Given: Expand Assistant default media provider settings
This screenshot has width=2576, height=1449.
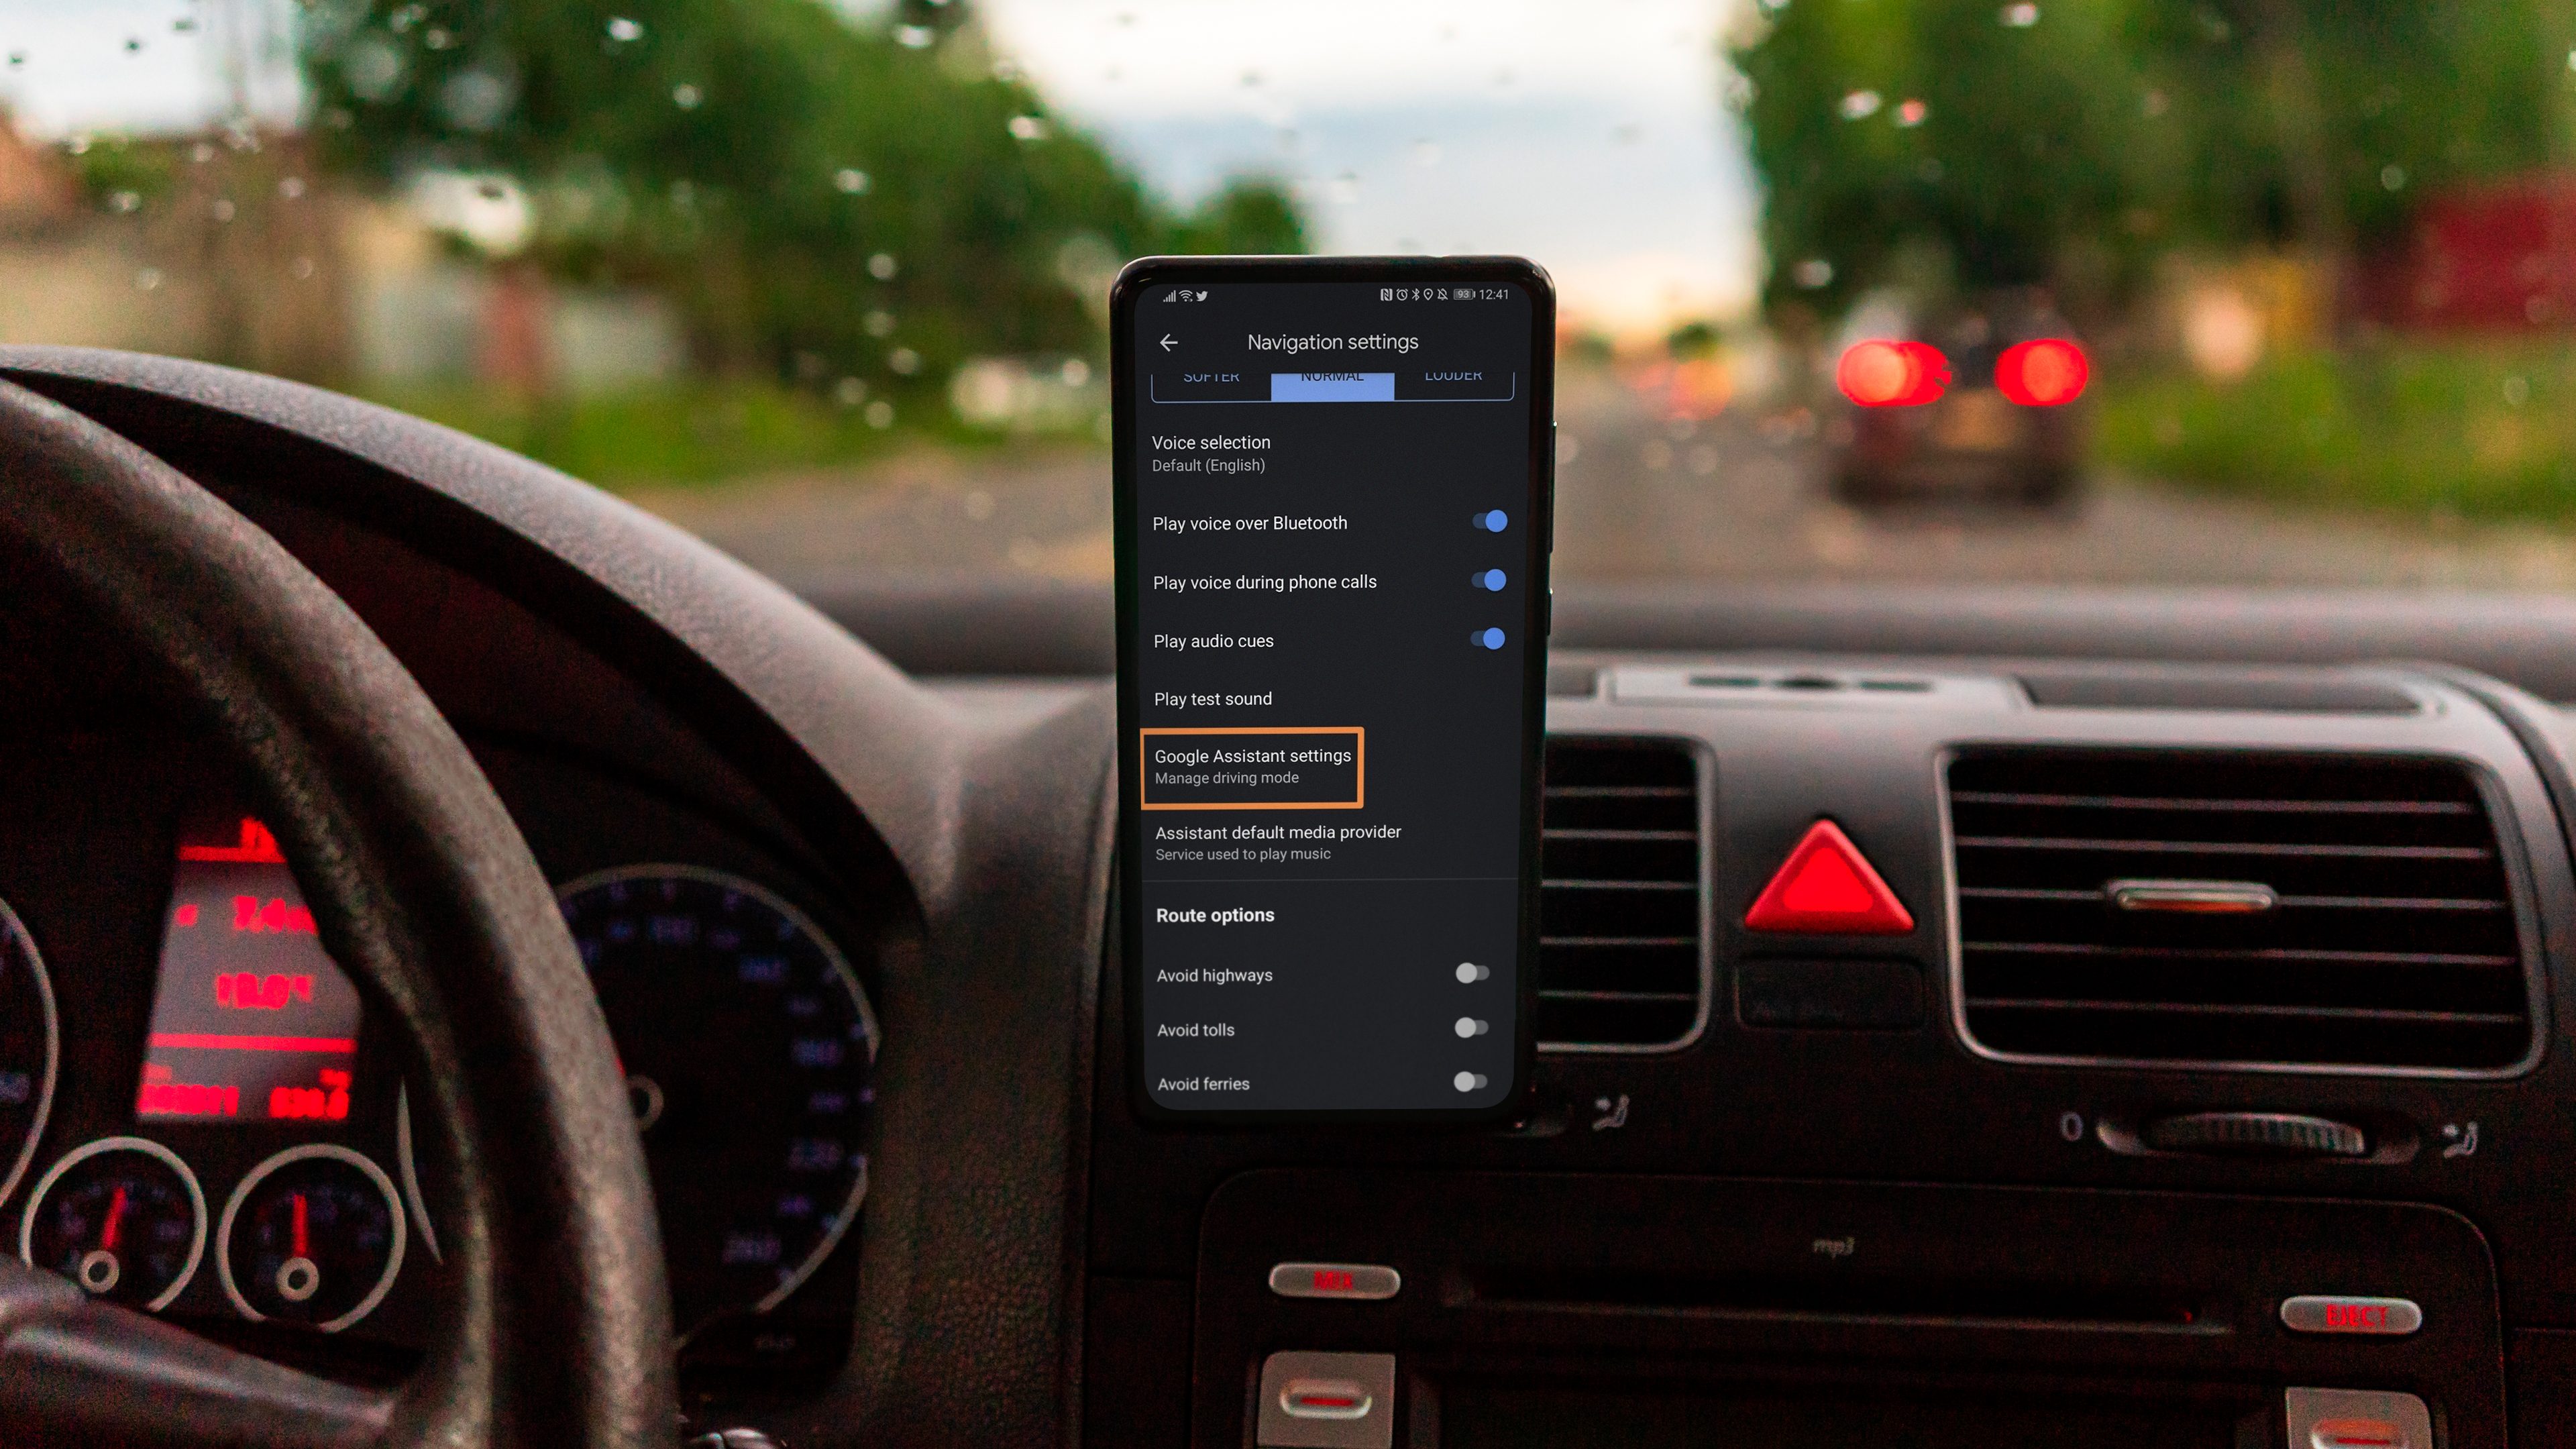Looking at the screenshot, I should pyautogui.click(x=1327, y=841).
